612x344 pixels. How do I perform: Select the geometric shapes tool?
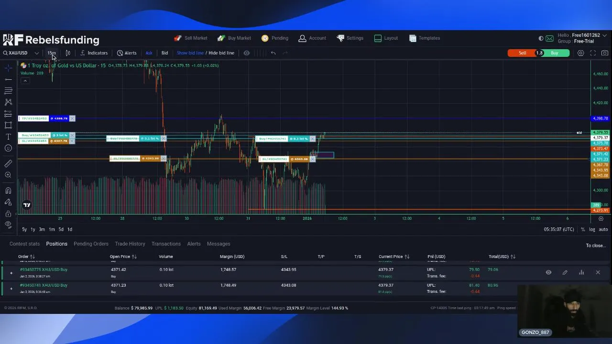point(8,125)
